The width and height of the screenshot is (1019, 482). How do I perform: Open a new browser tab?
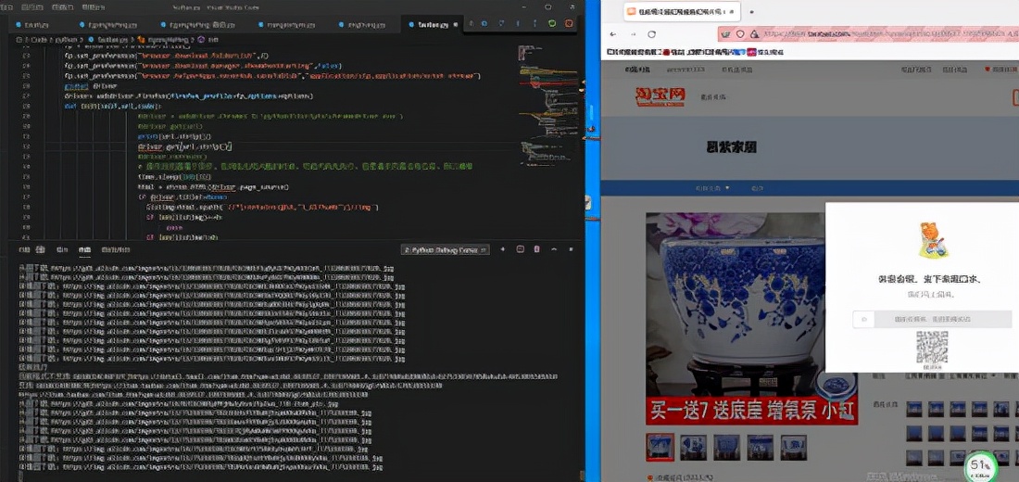(x=752, y=12)
